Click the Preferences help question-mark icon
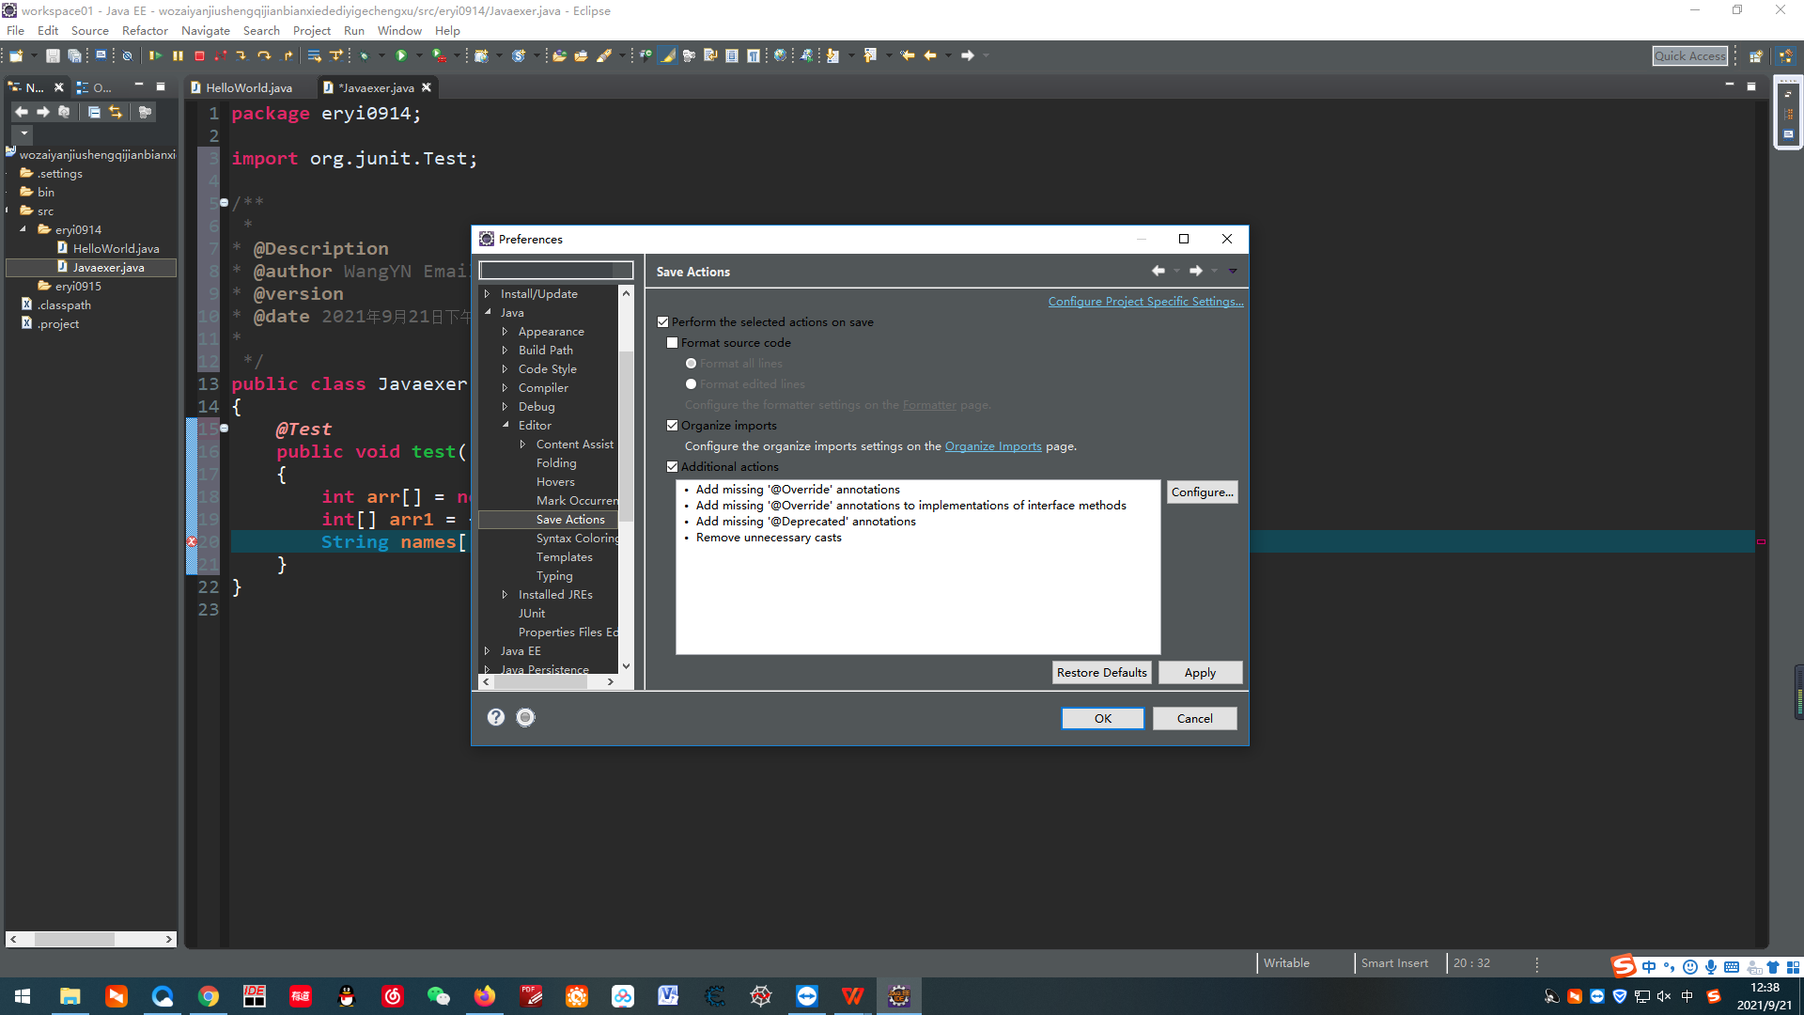The width and height of the screenshot is (1804, 1015). click(496, 718)
